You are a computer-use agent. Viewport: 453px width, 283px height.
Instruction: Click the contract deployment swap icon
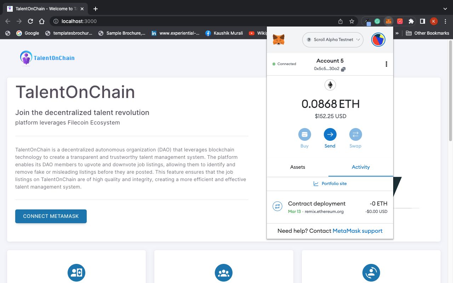pyautogui.click(x=277, y=206)
